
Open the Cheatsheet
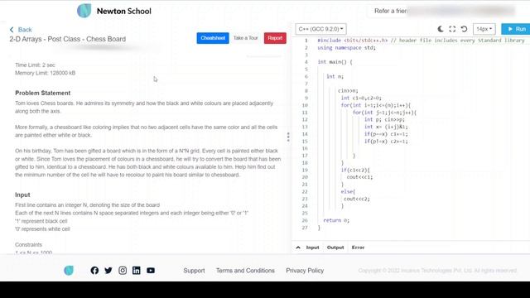click(213, 38)
